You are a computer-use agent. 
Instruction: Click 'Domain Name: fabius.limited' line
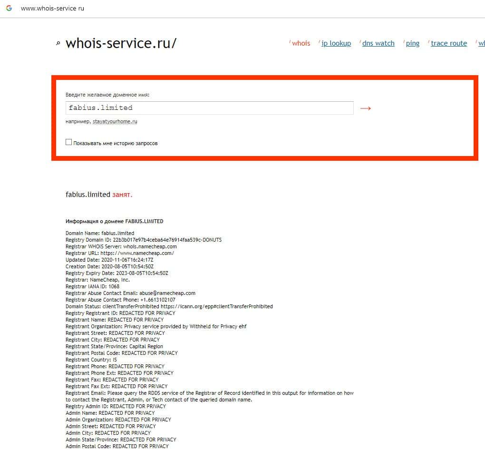coord(100,233)
